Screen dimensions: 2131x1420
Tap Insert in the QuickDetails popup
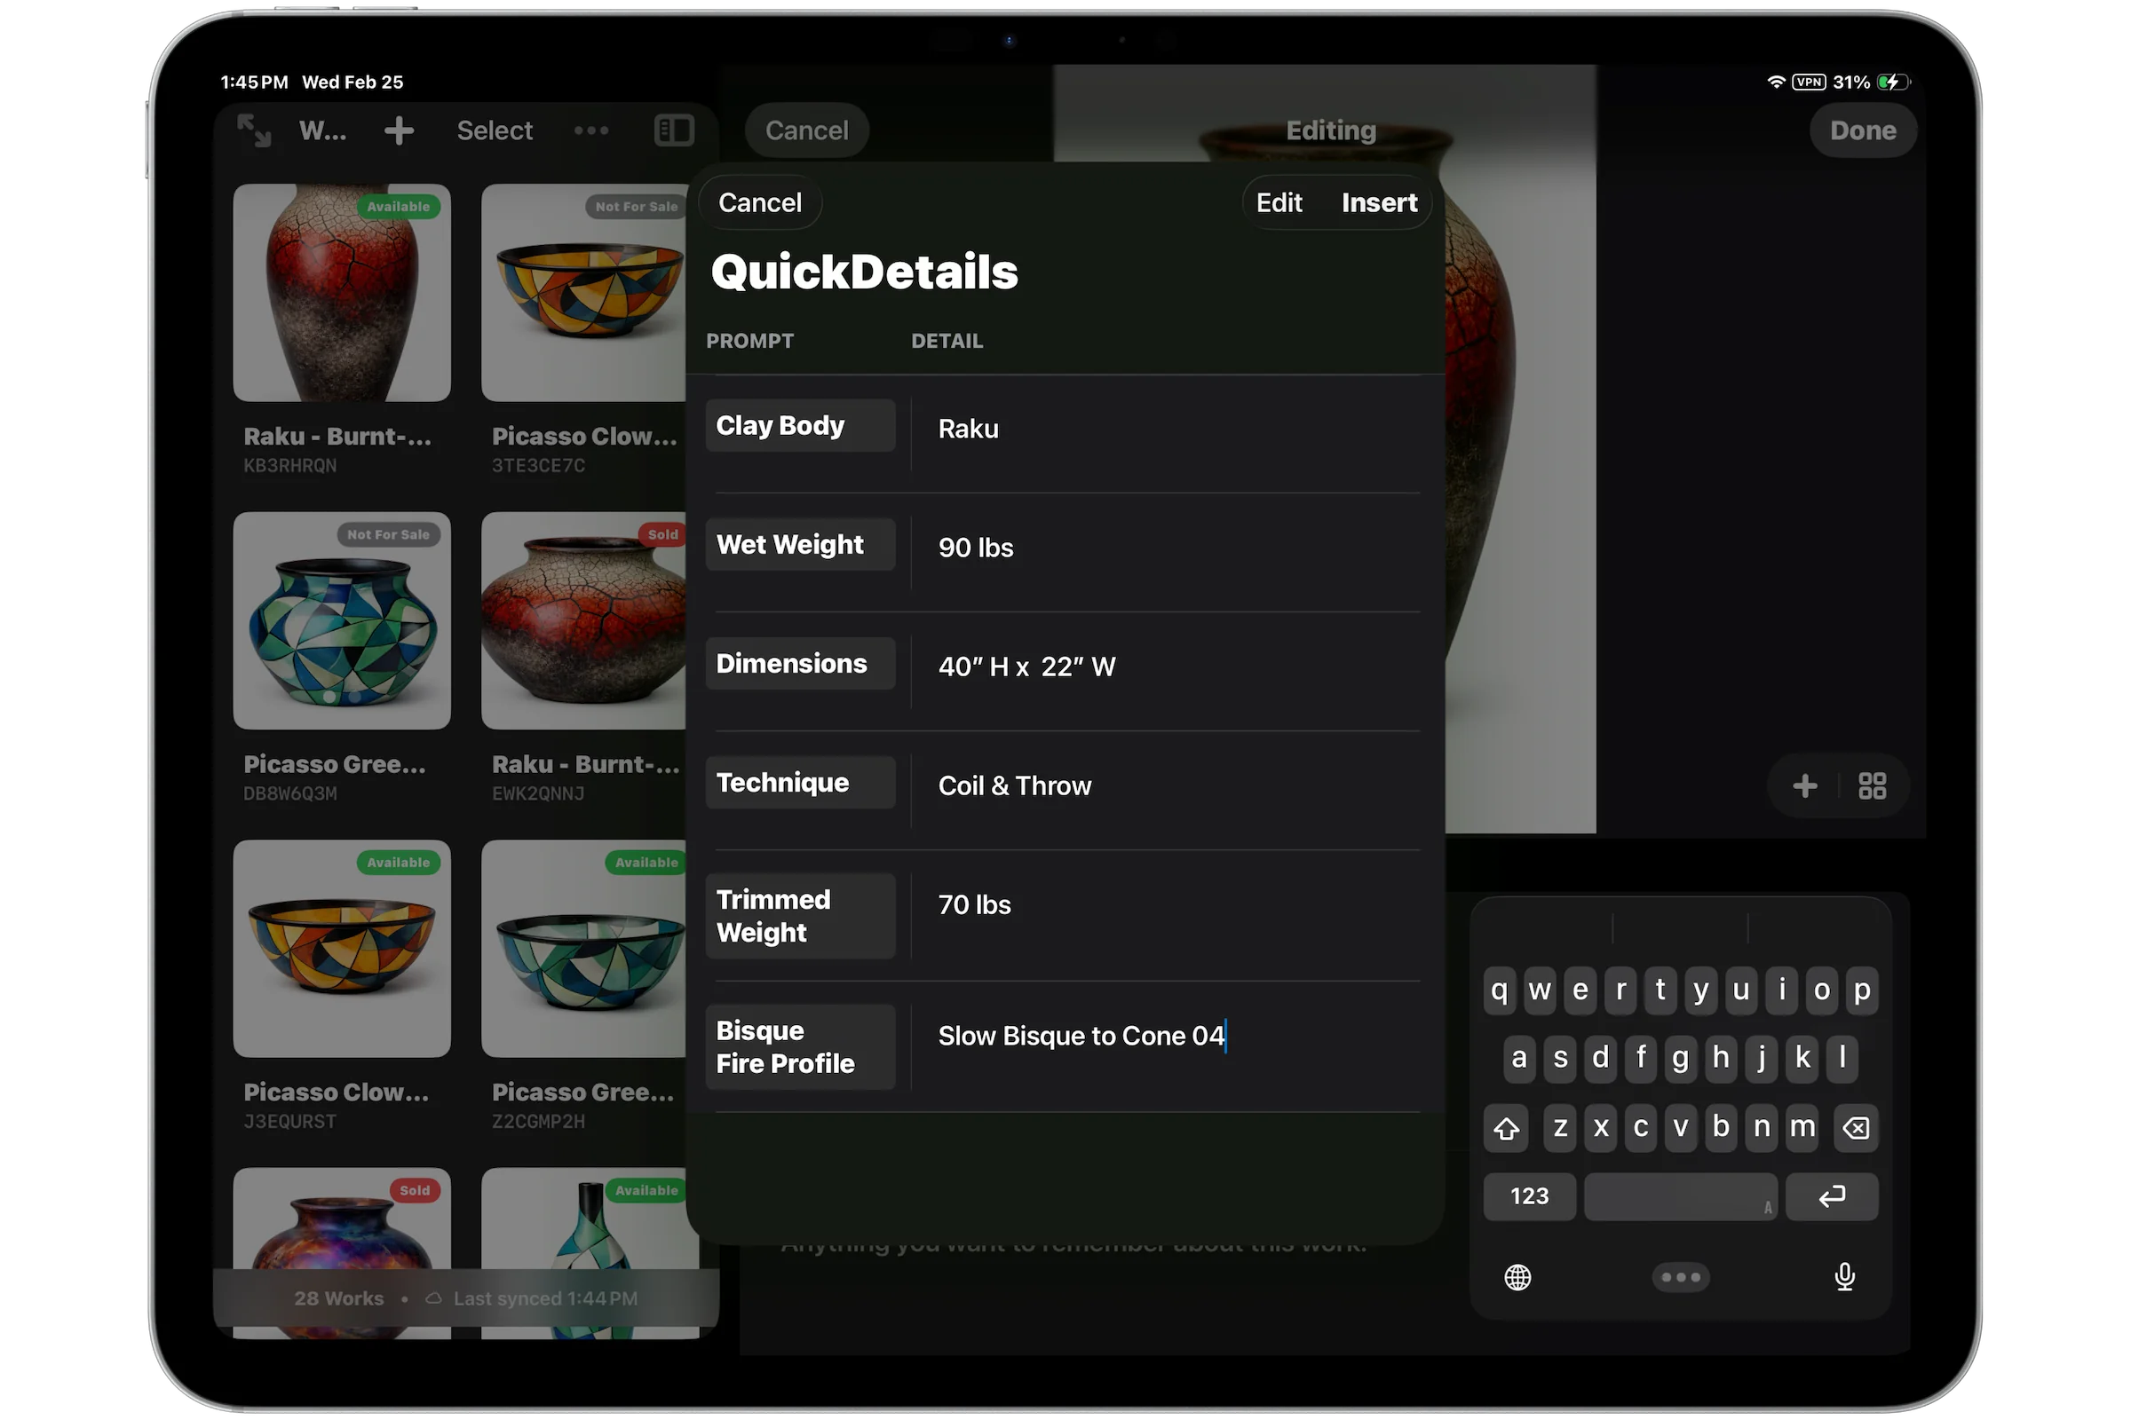point(1379,203)
